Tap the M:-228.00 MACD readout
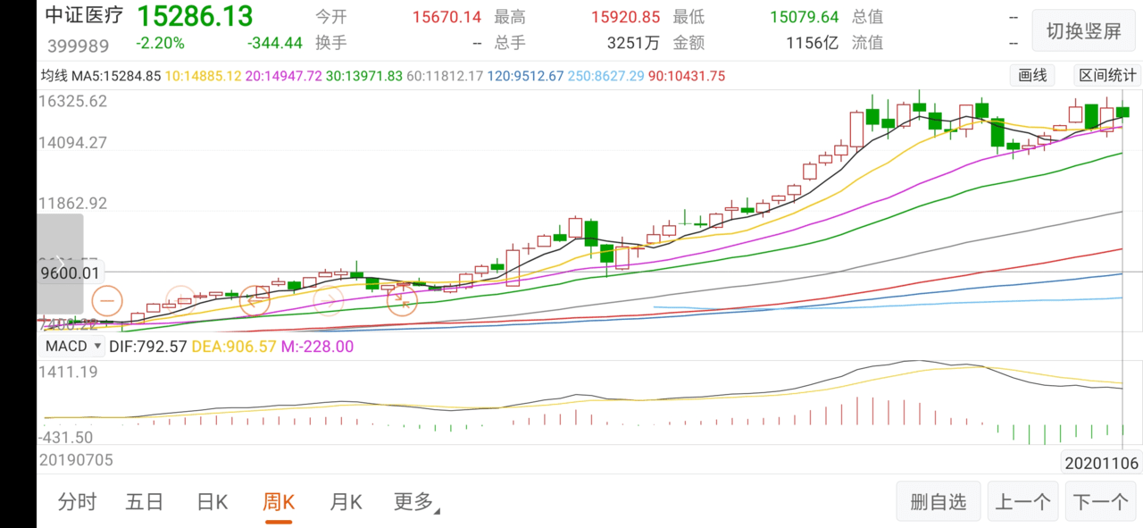Screen dimensions: 1143x528 (317, 346)
